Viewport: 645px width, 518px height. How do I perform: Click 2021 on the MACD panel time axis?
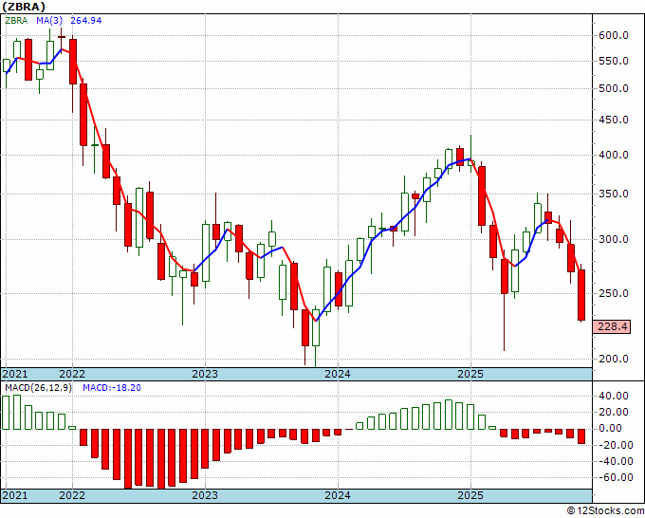click(15, 495)
